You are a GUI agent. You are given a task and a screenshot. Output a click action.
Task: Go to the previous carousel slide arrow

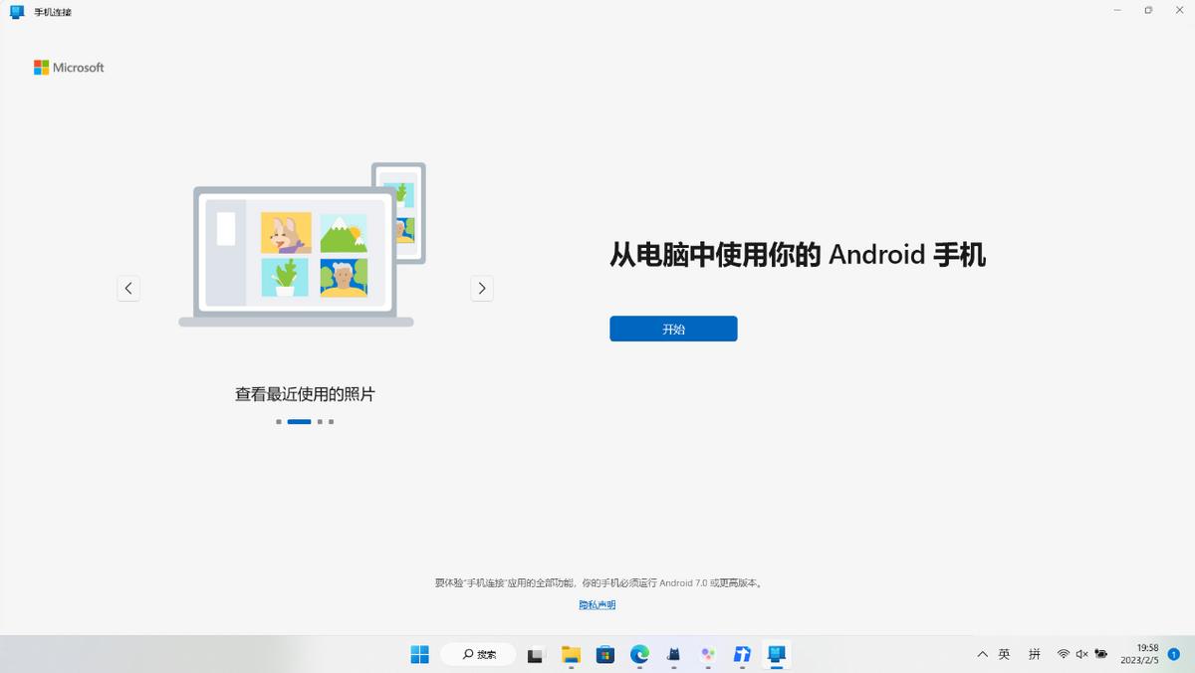point(128,289)
